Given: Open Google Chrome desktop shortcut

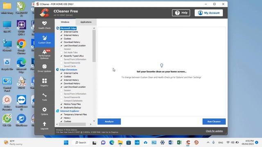Looking at the screenshot, I should [x=21, y=46].
